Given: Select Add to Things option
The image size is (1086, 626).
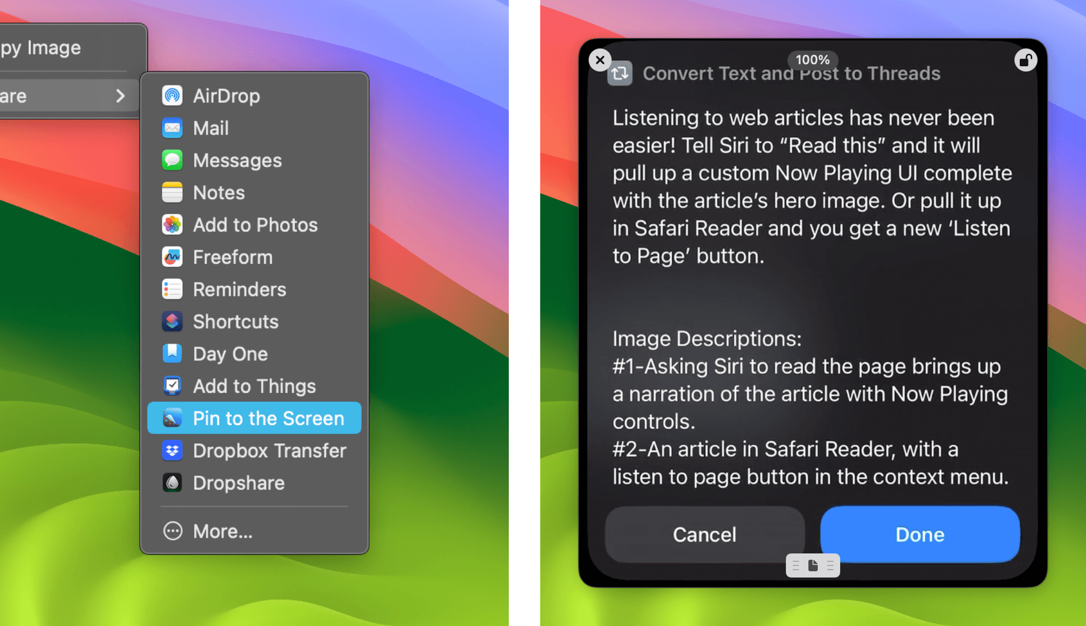Looking at the screenshot, I should pos(254,387).
